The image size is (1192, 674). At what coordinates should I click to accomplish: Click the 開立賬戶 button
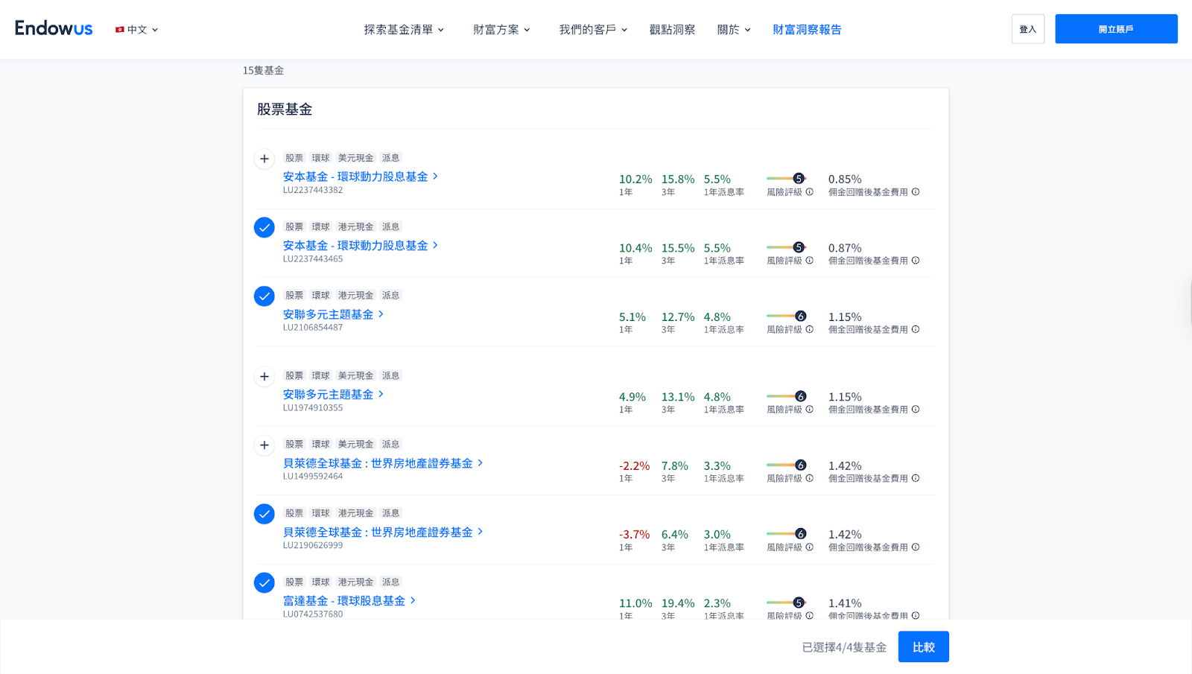[1116, 29]
